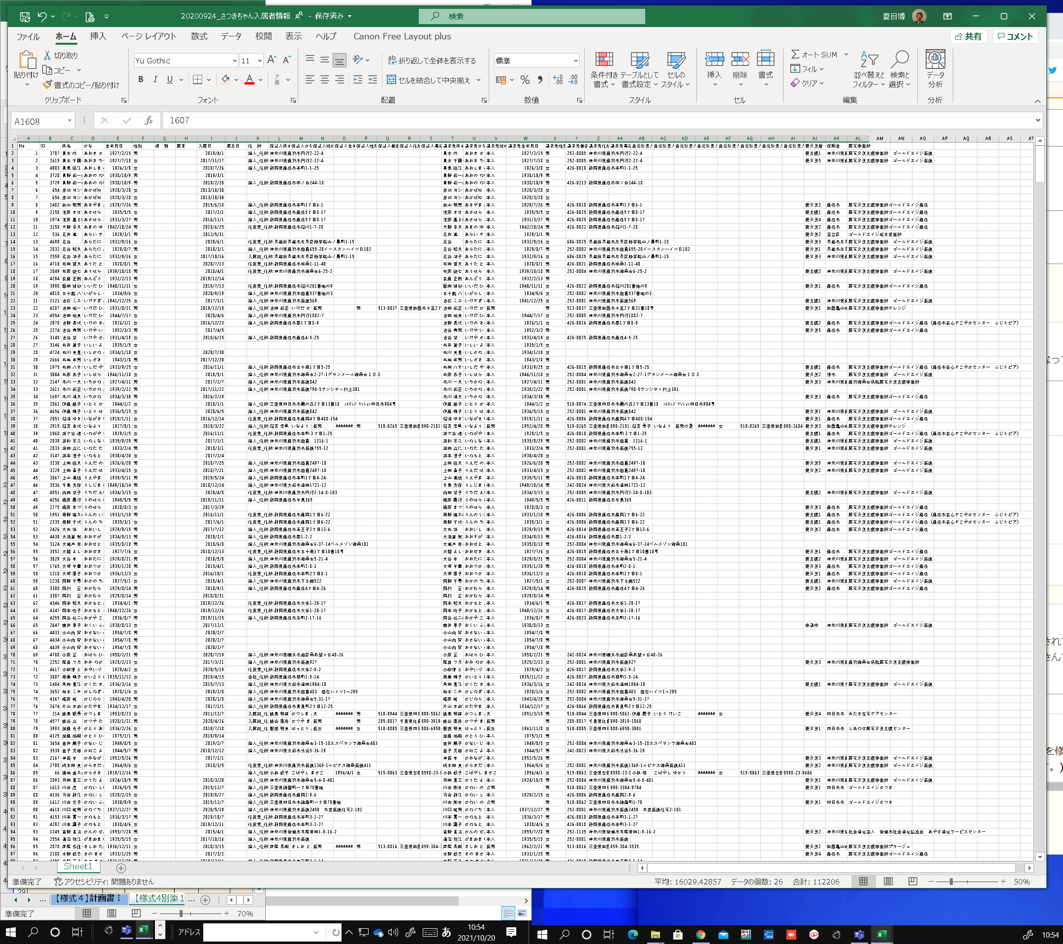
Task: Click the 共有 (Share) button
Action: point(969,36)
